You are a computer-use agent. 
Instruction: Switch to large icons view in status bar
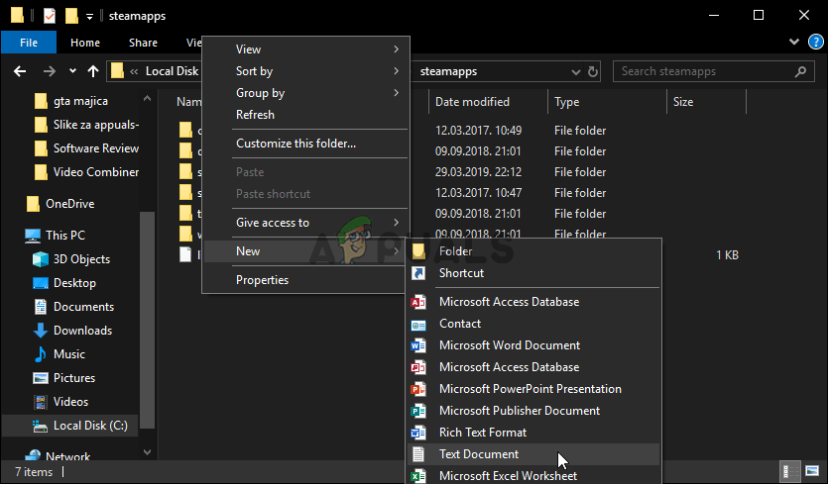tap(812, 471)
